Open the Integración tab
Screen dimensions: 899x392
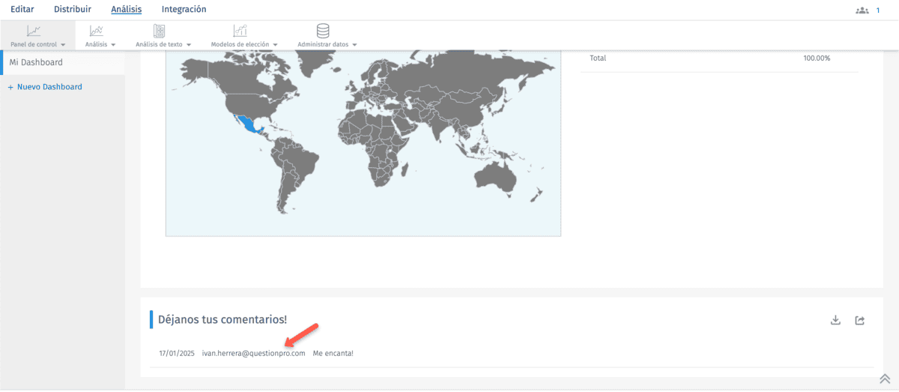pos(184,9)
